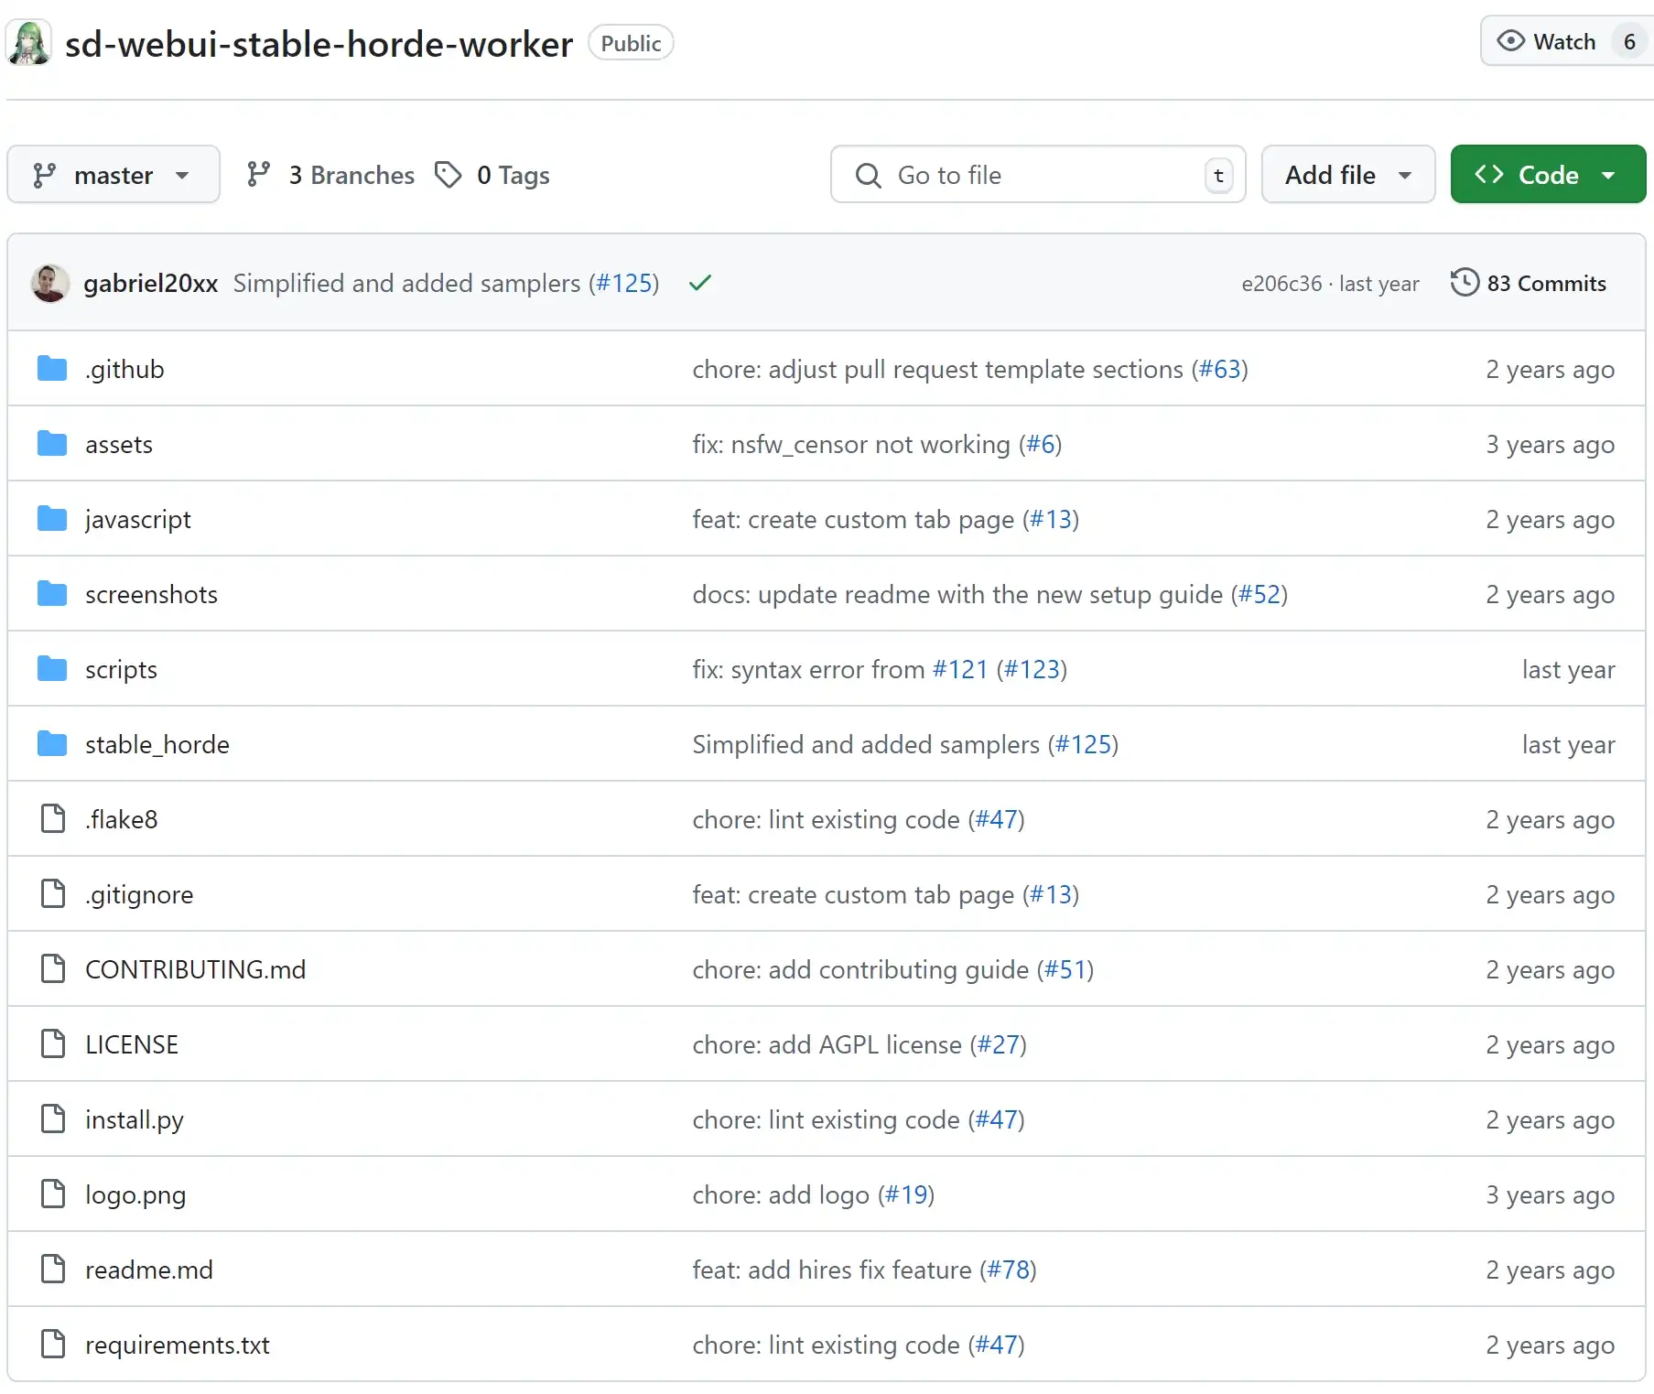Click gabriel20xx commit author avatar
The height and width of the screenshot is (1394, 1654).
pyautogui.click(x=50, y=283)
